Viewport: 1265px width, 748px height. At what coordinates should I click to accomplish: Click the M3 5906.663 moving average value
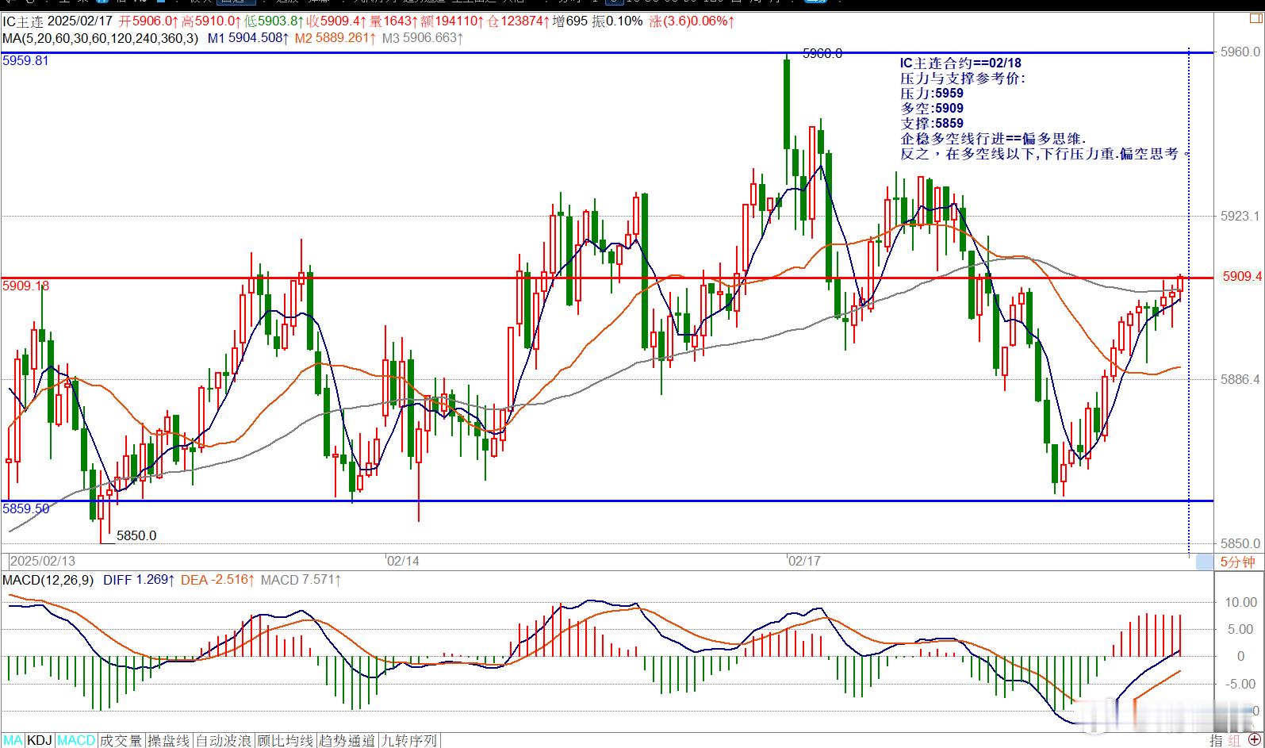point(423,37)
